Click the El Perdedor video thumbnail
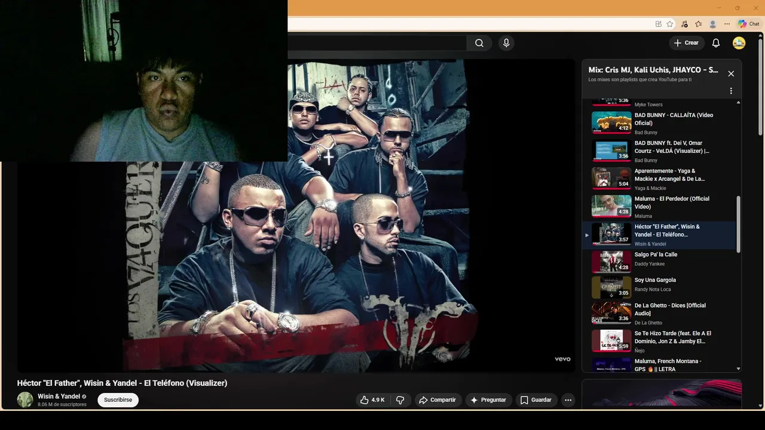The image size is (765, 430). [611, 206]
